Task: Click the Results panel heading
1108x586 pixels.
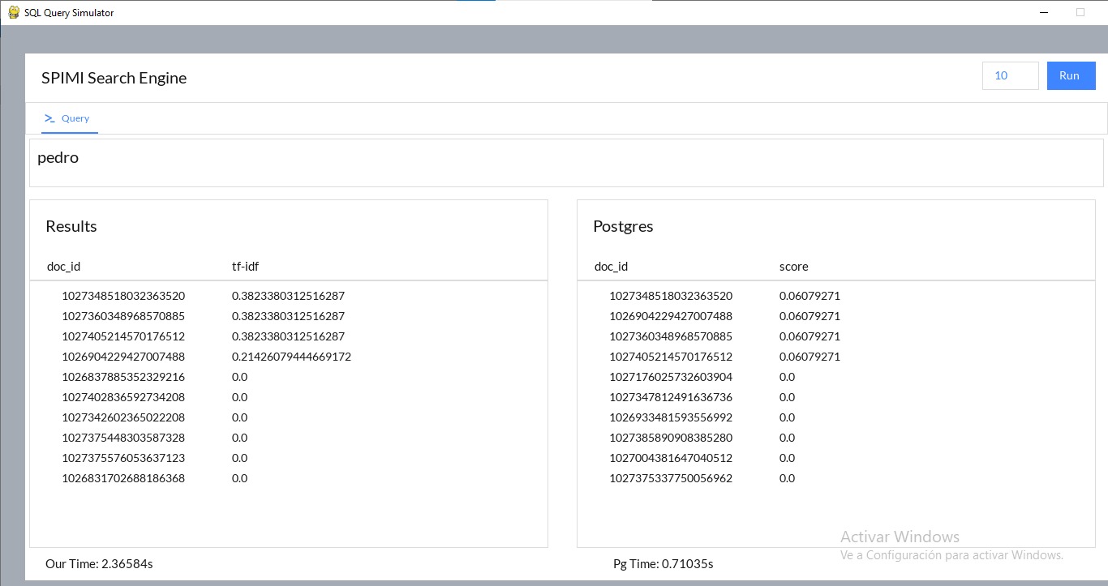Action: 71,226
